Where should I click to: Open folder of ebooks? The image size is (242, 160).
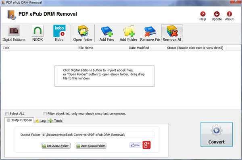[x=83, y=33]
